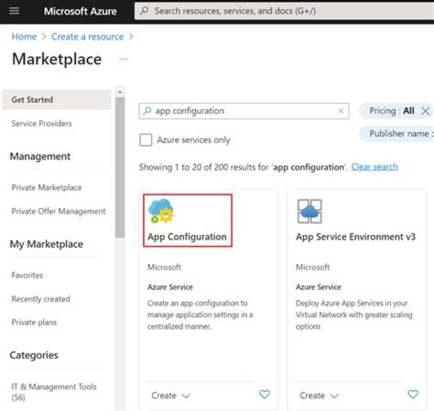Open the Marketplace ellipsis more options
This screenshot has width=434, height=411.
pyautogui.click(x=123, y=59)
